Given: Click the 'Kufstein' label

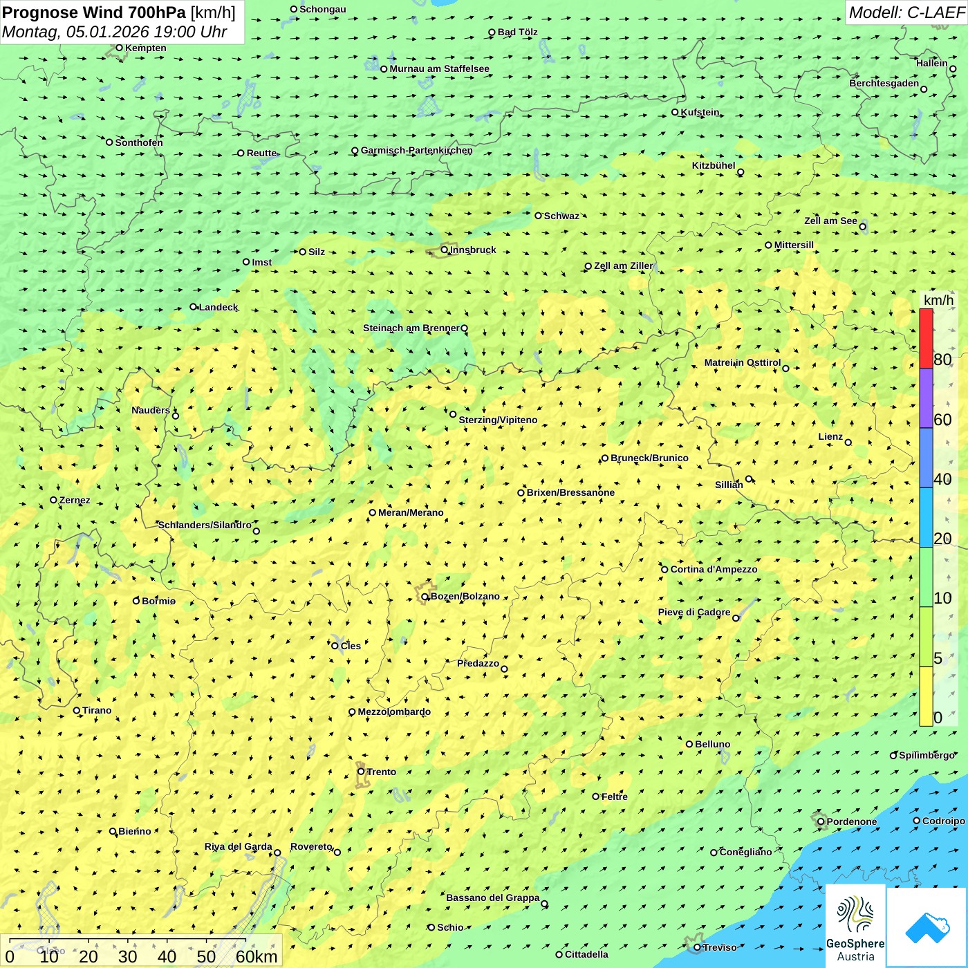Looking at the screenshot, I should point(700,112).
